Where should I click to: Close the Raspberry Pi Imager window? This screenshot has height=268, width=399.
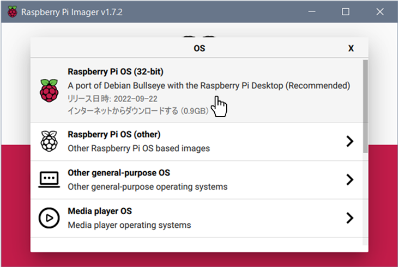[380, 11]
